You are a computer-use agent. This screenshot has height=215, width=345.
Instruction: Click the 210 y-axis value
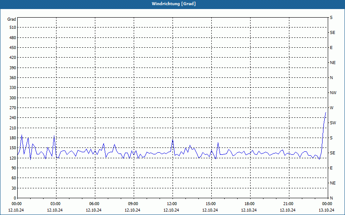[x=13, y=128]
